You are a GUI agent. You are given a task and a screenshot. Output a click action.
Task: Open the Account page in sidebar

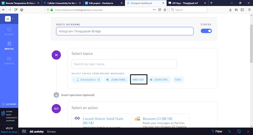click(9, 104)
